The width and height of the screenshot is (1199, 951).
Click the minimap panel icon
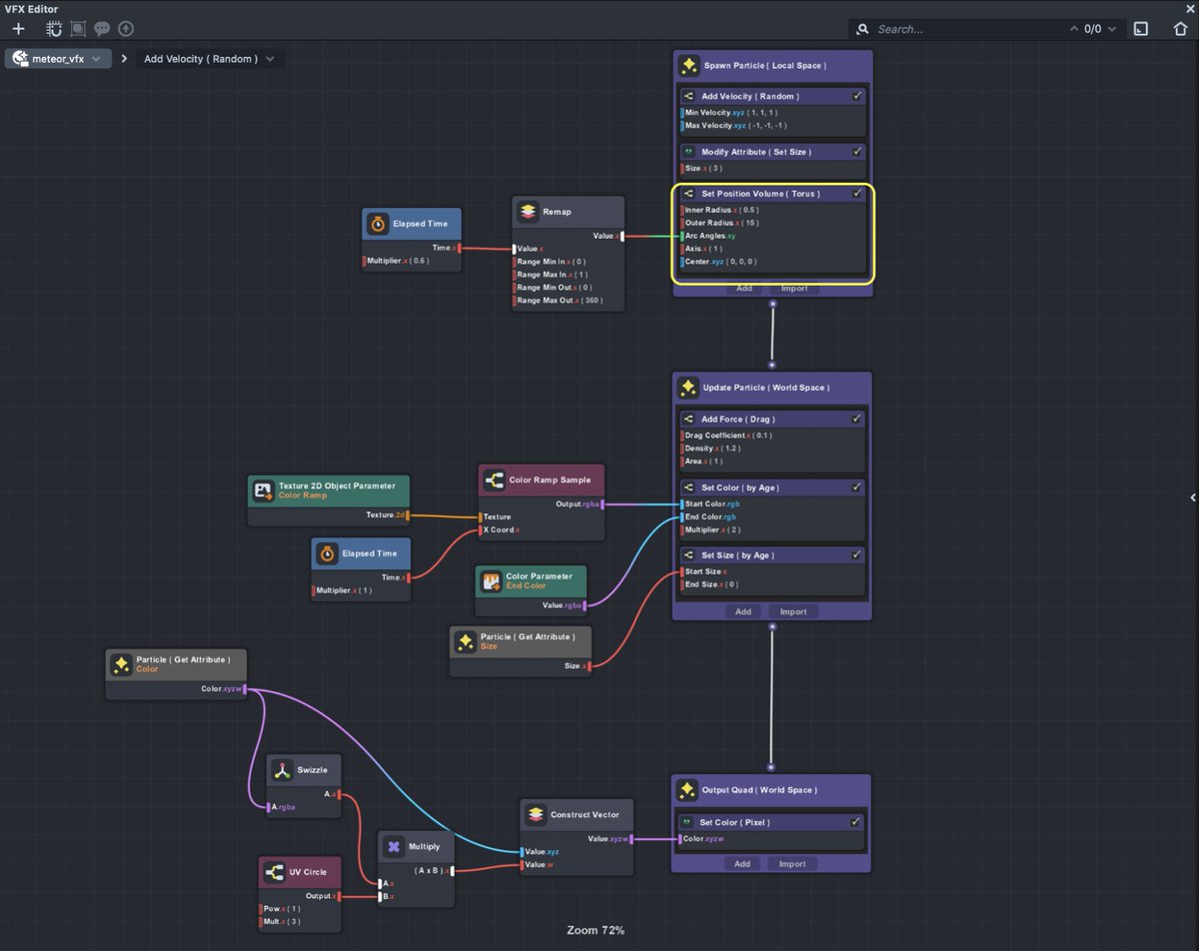pyautogui.click(x=1141, y=29)
